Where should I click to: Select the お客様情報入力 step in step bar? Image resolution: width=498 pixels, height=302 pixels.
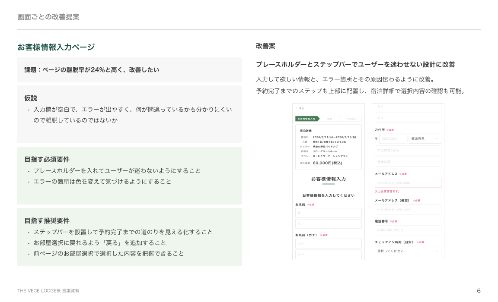pyautogui.click(x=306, y=119)
